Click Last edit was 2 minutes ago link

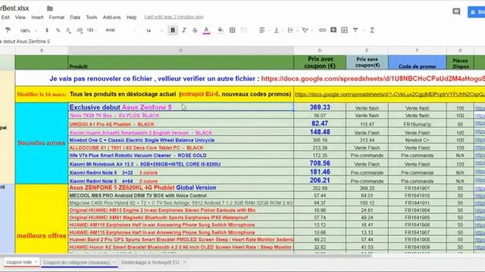click(174, 17)
